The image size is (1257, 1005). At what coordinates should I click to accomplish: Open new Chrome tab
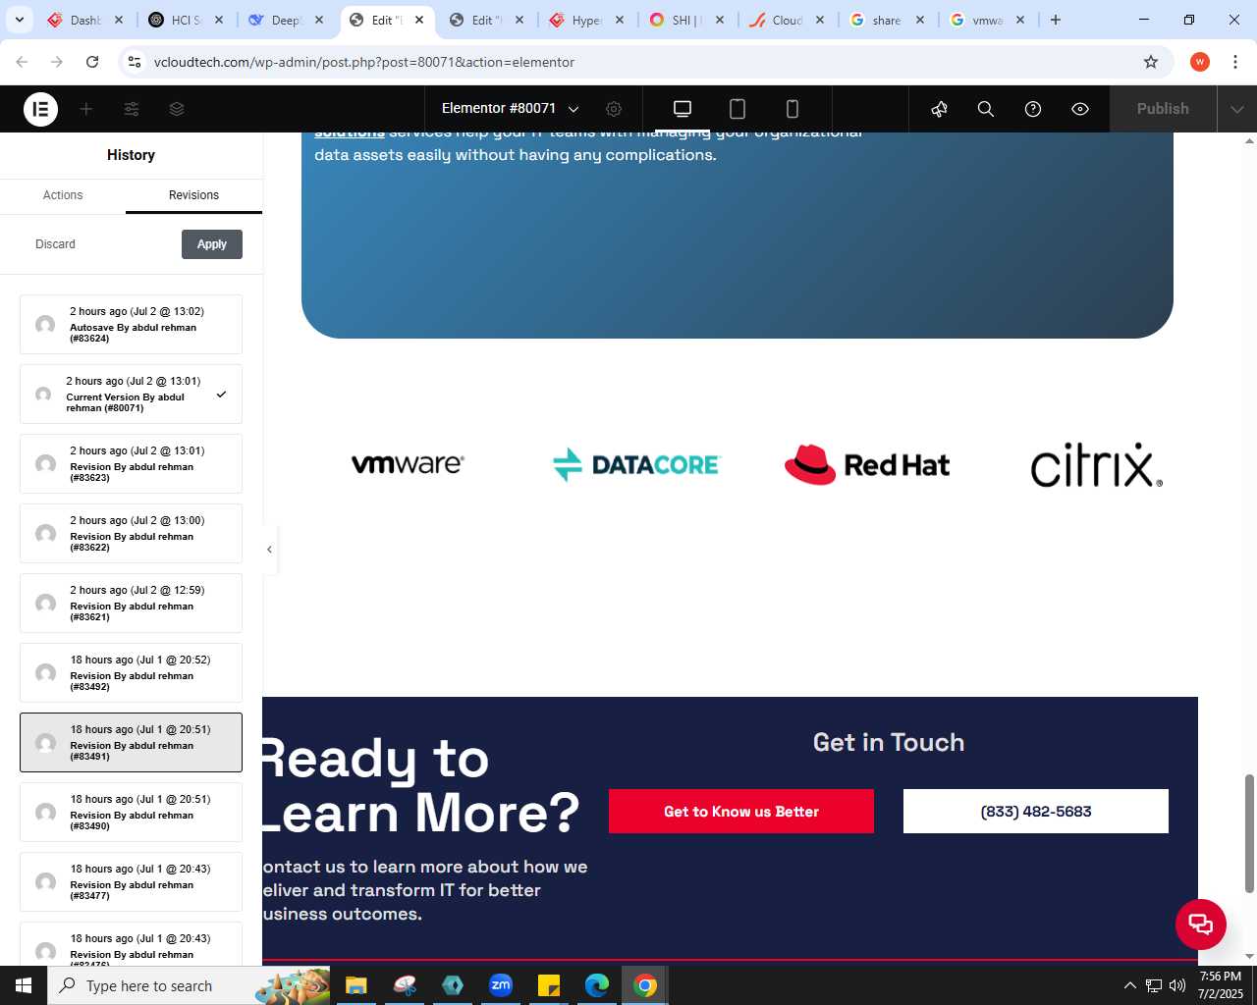point(1056,20)
